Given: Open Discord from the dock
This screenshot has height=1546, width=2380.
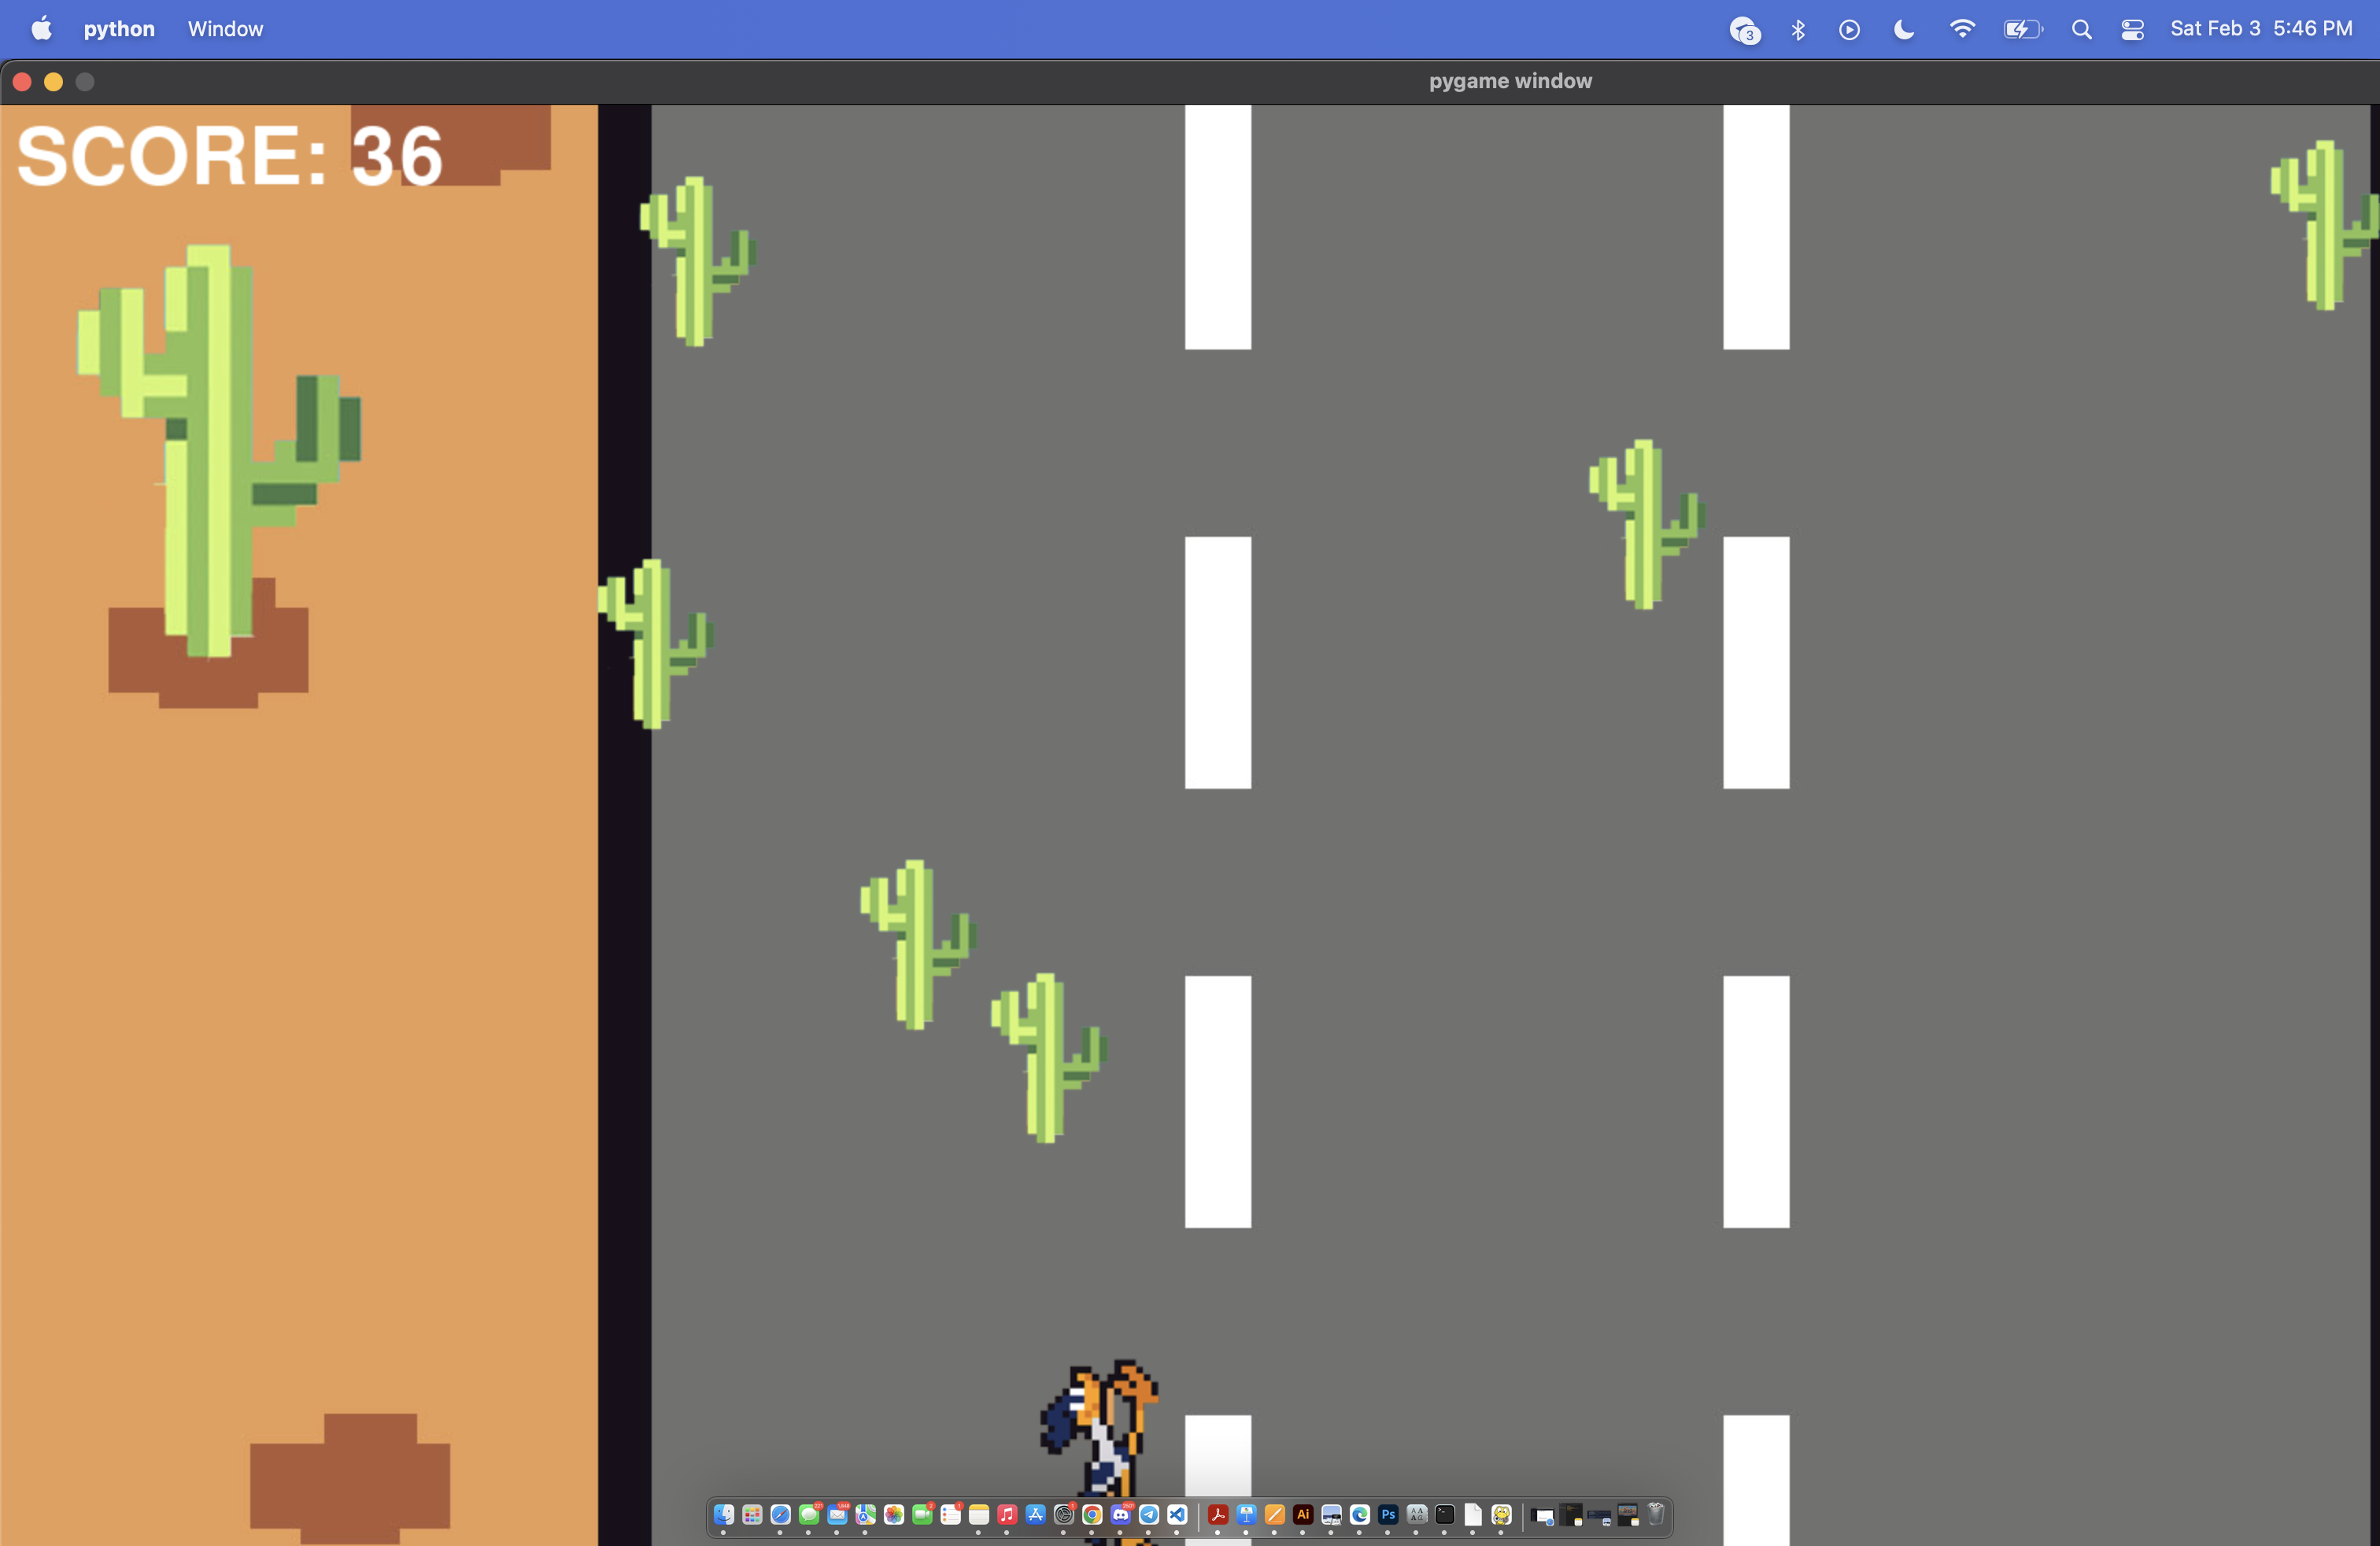Looking at the screenshot, I should pos(1121,1515).
